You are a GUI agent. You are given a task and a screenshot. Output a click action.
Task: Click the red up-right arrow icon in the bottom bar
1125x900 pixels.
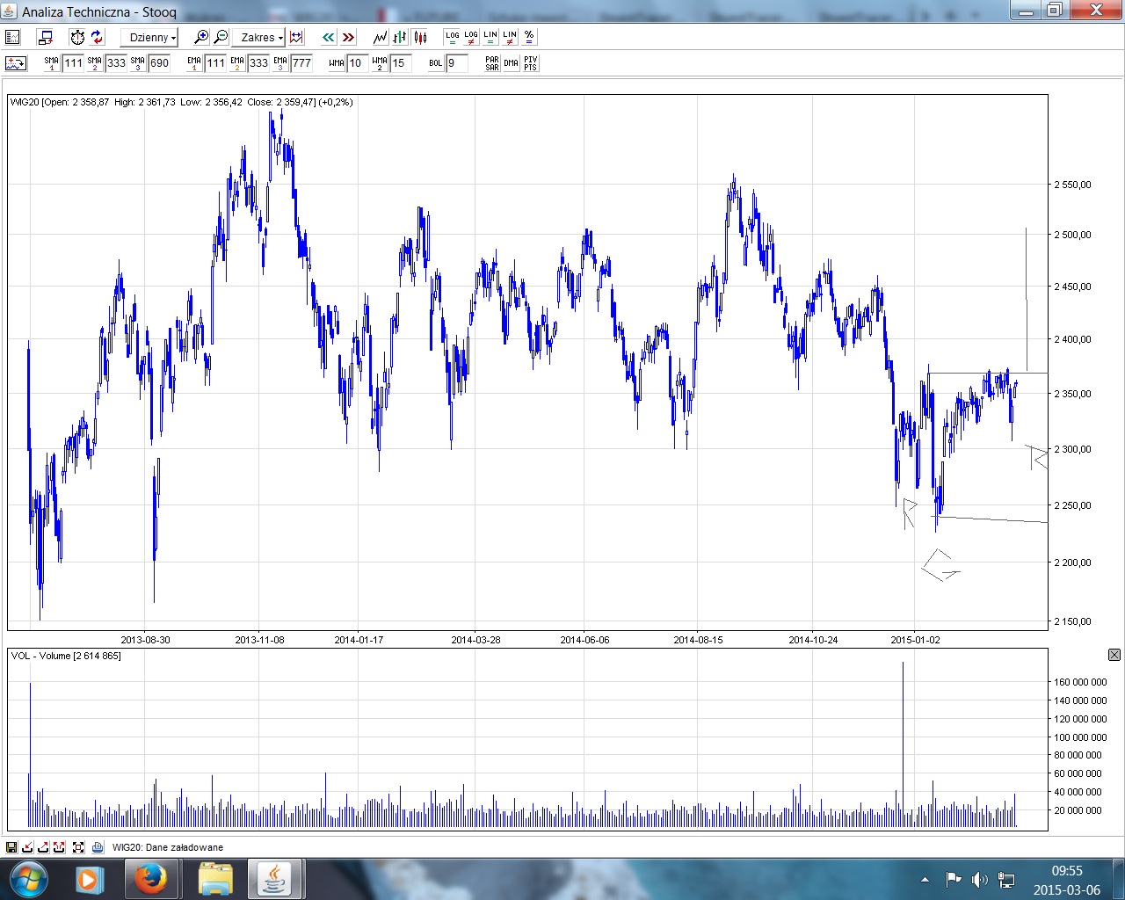pos(43,847)
